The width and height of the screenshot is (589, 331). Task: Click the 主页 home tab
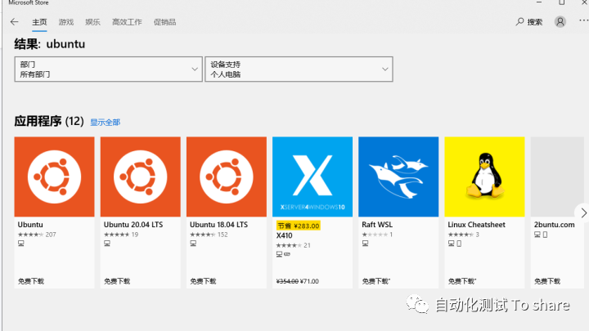point(39,22)
